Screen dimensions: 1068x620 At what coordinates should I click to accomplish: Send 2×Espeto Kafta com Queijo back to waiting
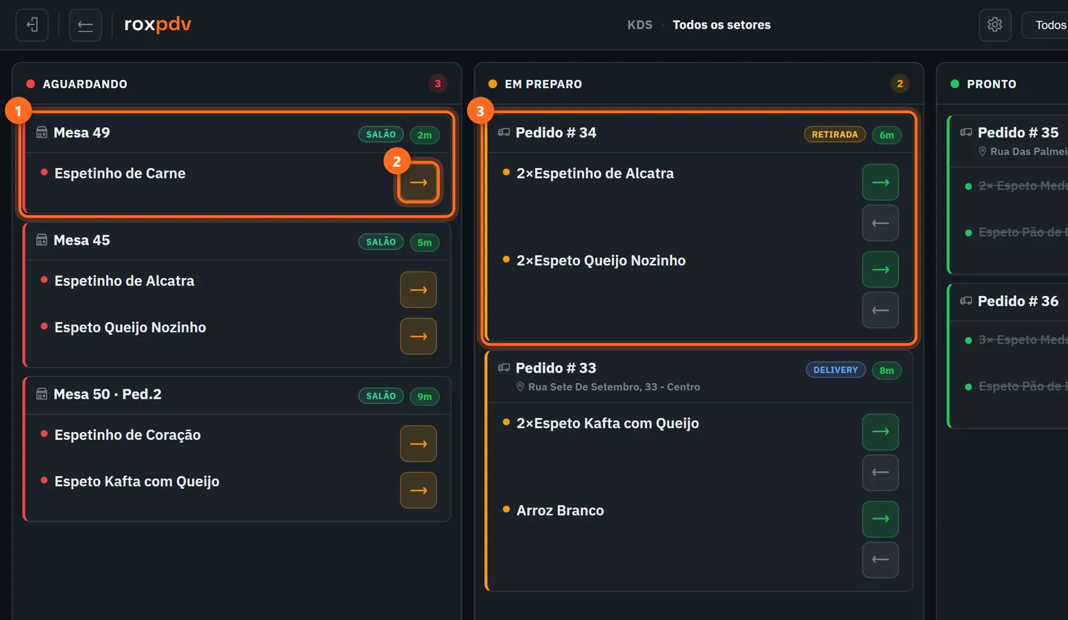(x=880, y=473)
